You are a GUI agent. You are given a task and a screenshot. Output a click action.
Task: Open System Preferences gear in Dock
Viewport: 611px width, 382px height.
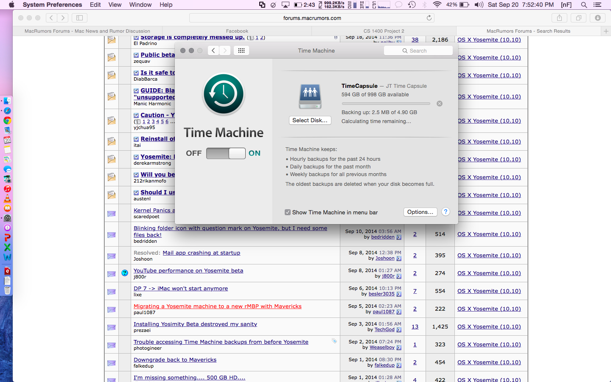(7, 218)
